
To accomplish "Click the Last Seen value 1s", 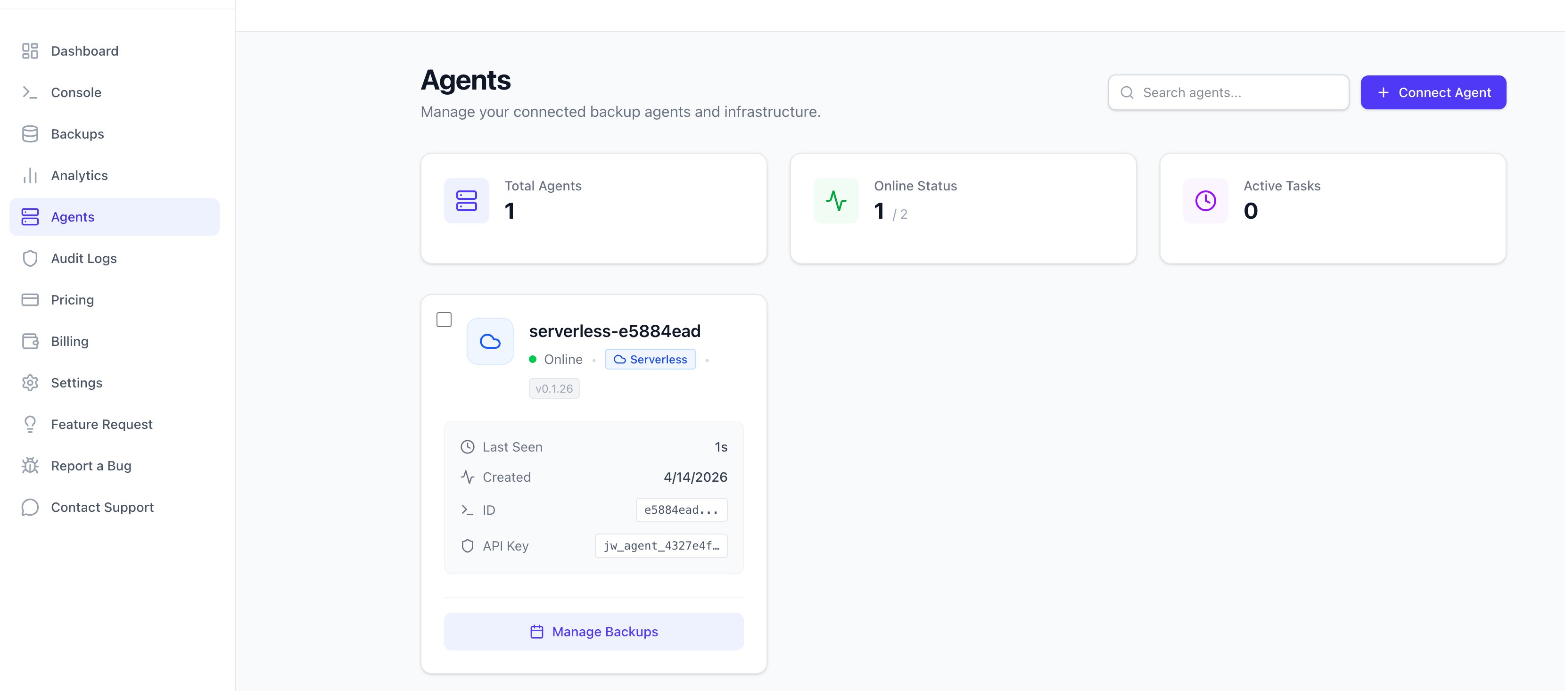I will (x=721, y=447).
